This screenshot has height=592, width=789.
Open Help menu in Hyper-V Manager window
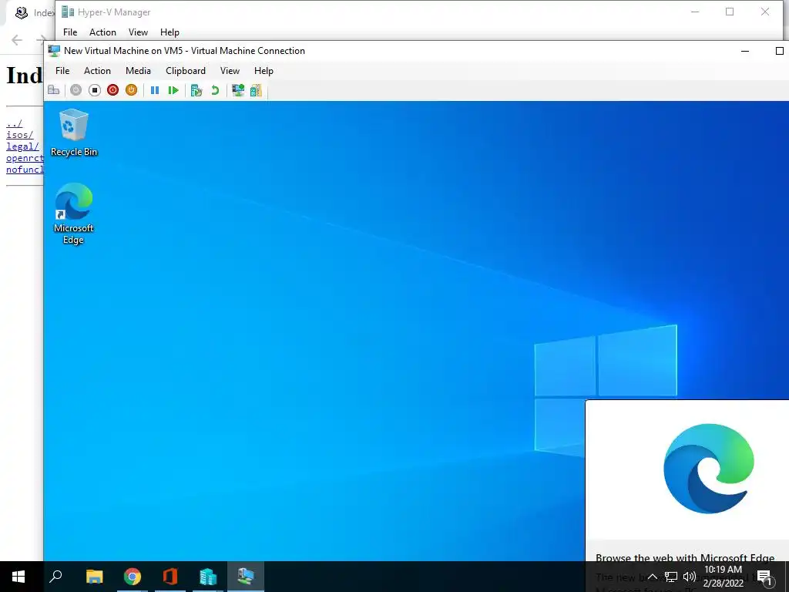170,32
